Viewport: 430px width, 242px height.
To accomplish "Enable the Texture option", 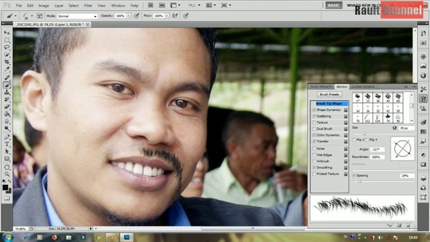I will point(314,122).
